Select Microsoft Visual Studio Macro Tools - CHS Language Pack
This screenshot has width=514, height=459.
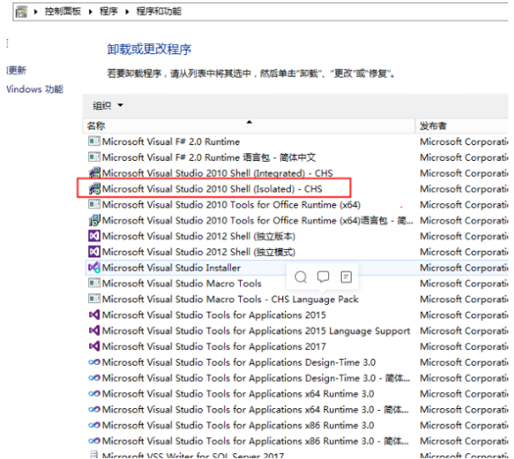230,299
